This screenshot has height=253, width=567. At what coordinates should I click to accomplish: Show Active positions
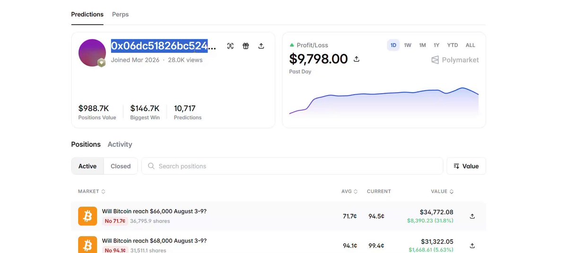pos(87,166)
